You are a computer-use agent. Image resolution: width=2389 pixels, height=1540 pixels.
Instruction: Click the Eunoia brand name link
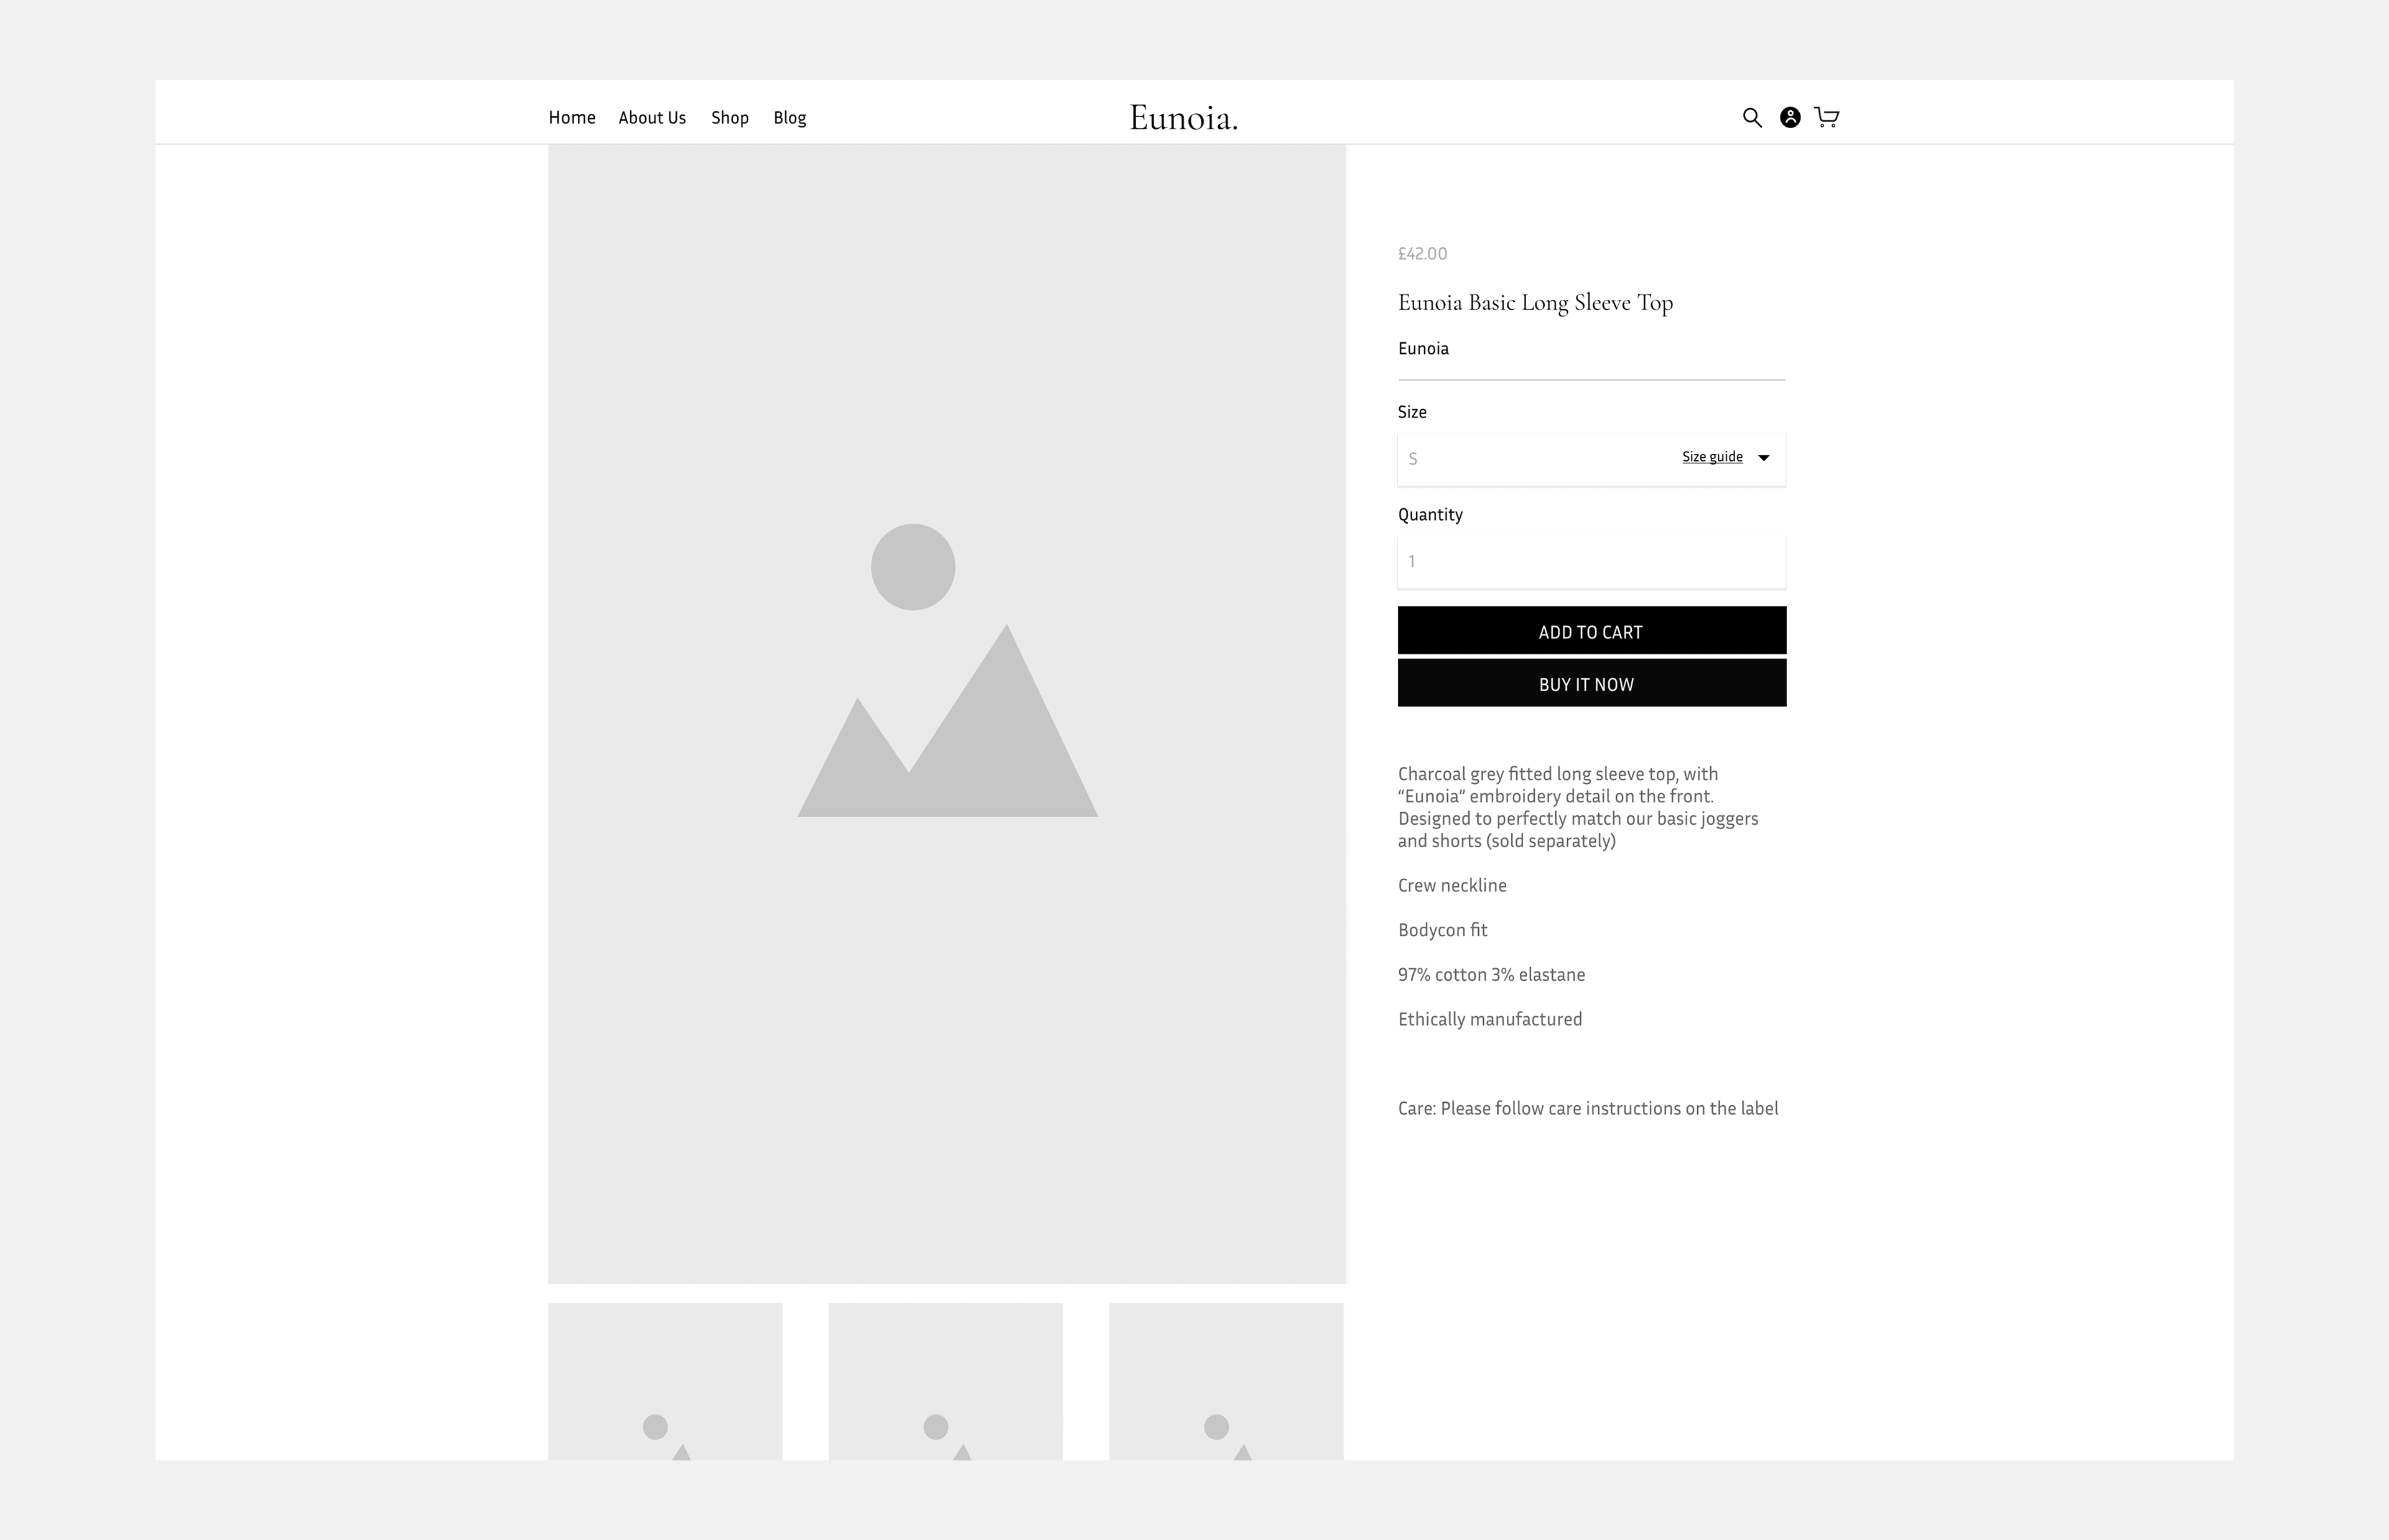[1423, 349]
